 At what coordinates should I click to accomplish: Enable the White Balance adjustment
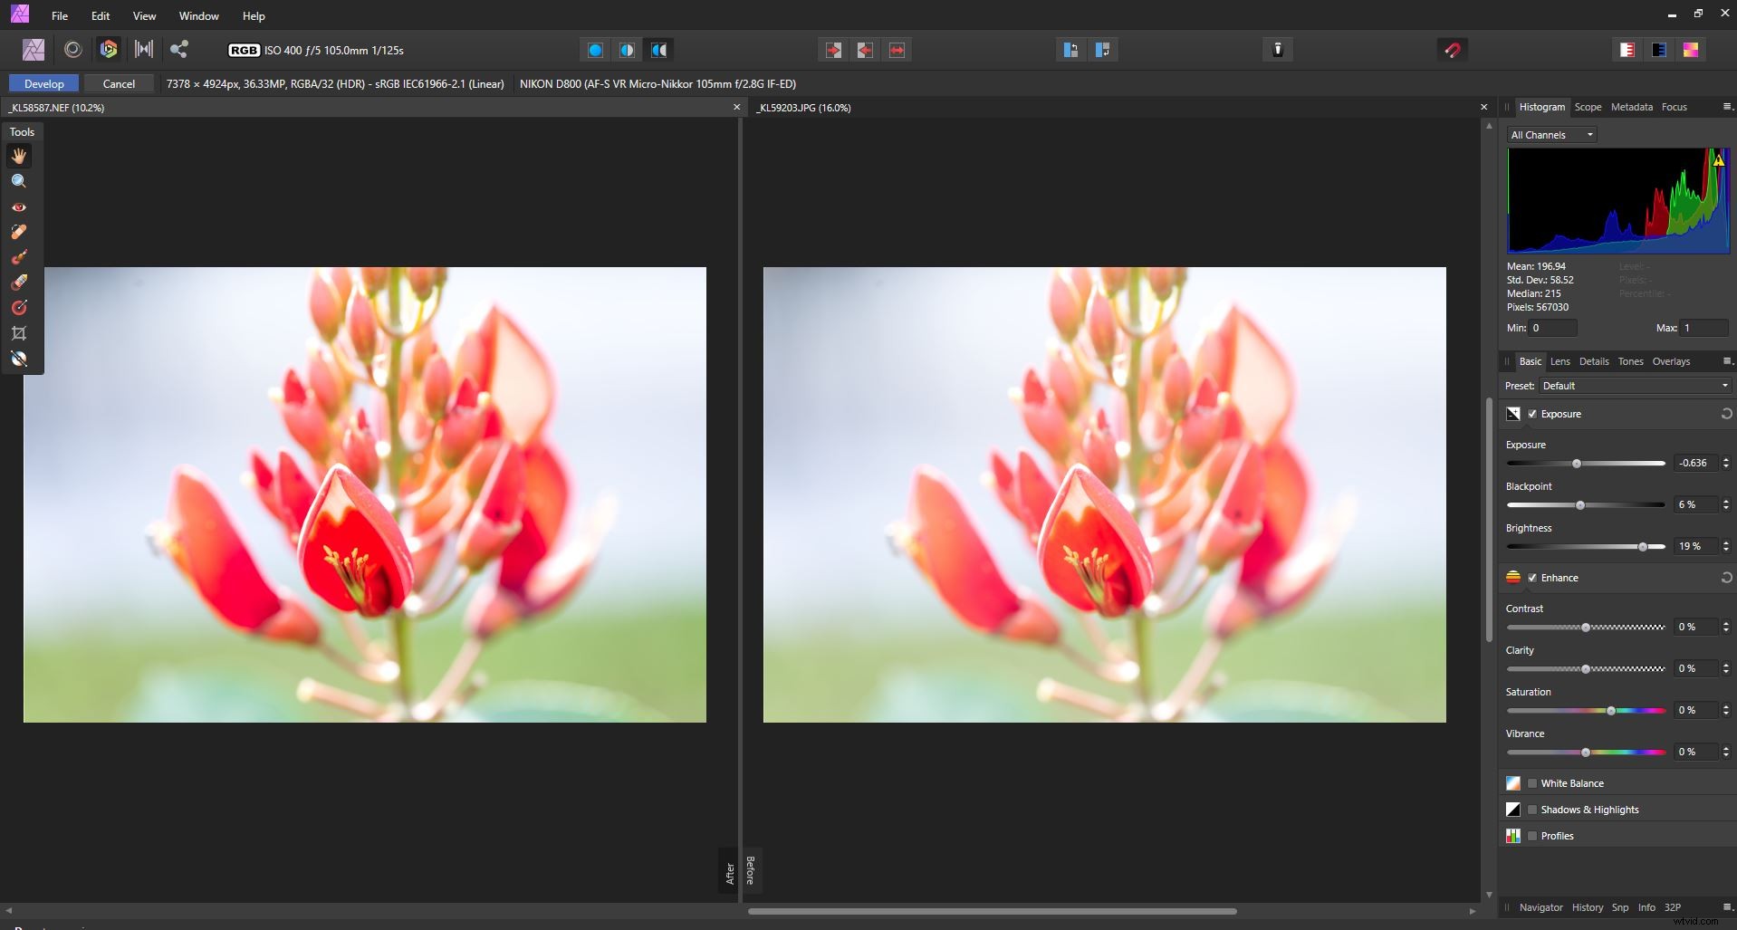[x=1531, y=783]
